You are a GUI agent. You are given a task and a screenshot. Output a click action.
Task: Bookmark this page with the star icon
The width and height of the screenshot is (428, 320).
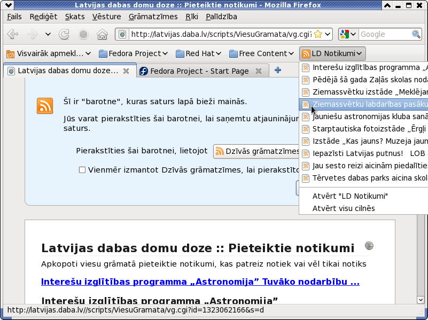(318, 34)
